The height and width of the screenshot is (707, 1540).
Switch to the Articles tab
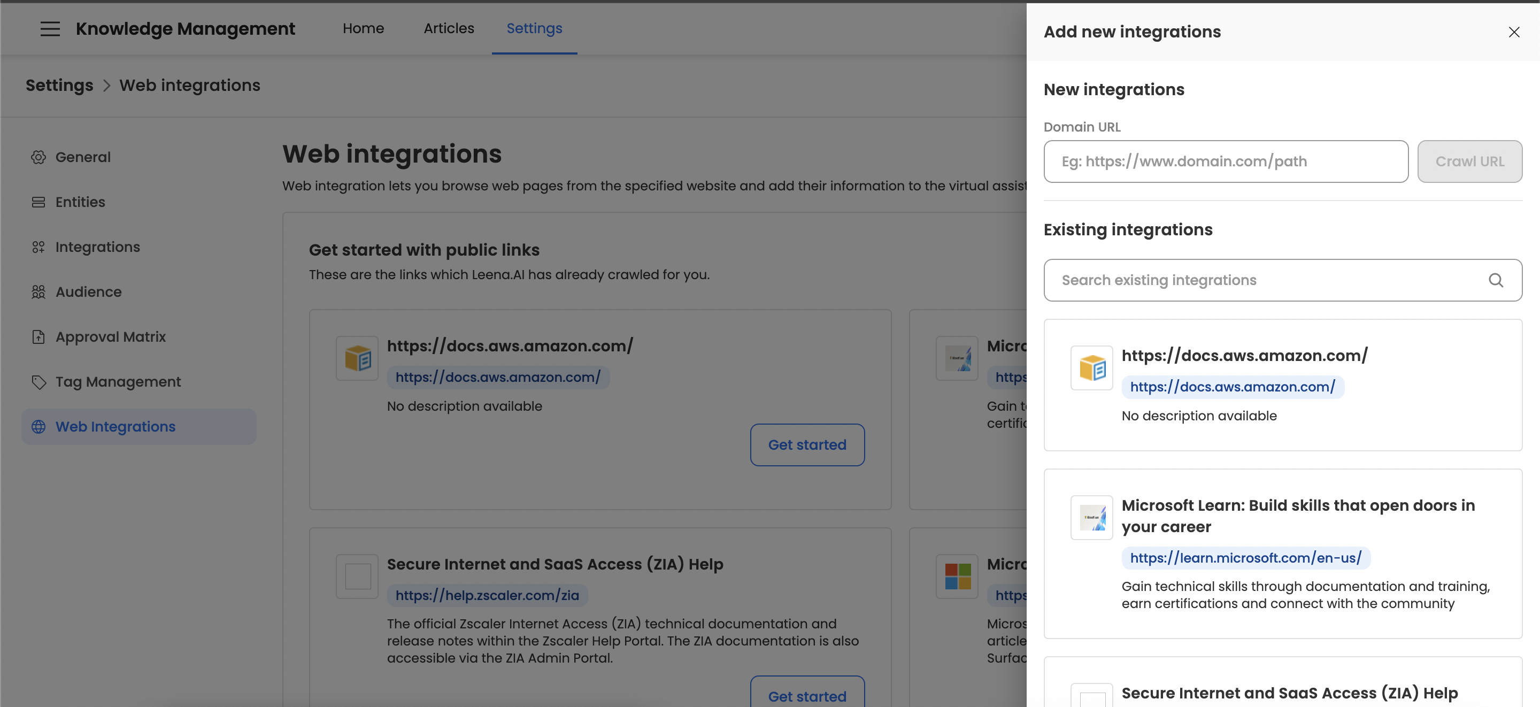(x=449, y=29)
